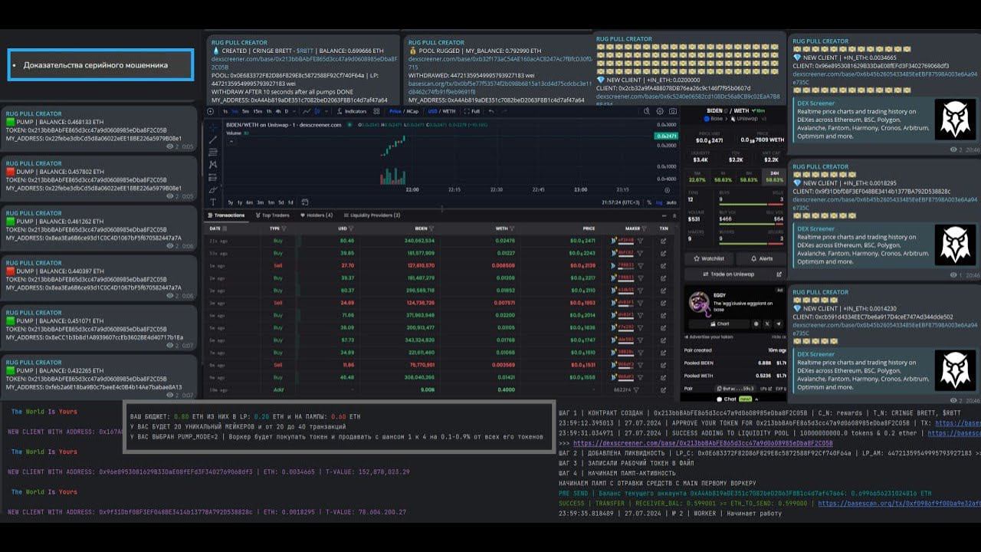
Task: Select the text annotation tool
Action: (x=214, y=202)
